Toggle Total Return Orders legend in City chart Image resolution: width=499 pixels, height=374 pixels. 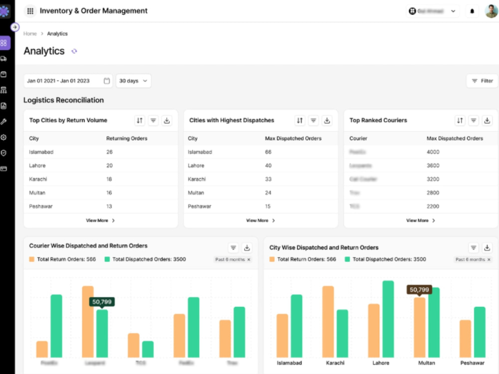click(303, 259)
